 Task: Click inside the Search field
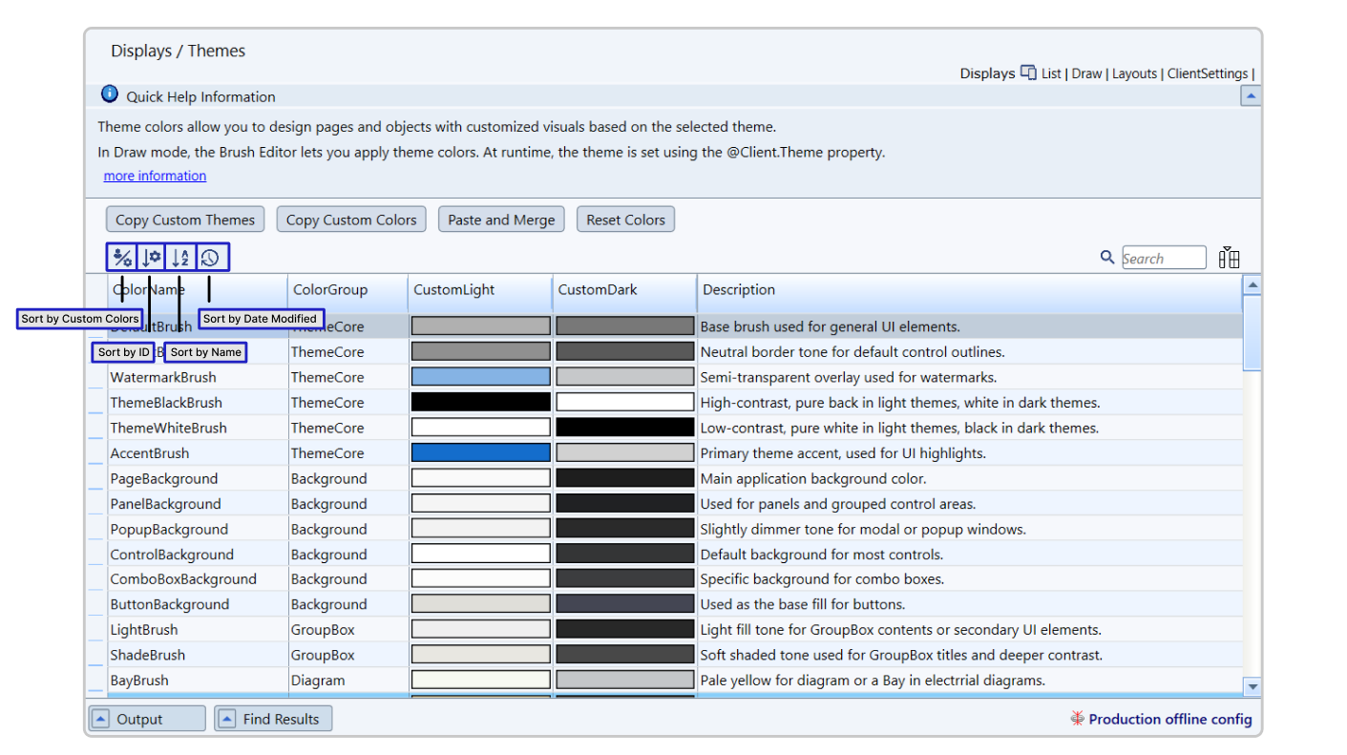pos(1163,259)
